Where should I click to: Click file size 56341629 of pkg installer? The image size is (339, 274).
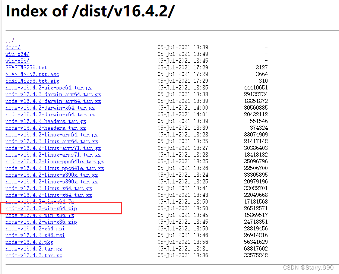(256, 242)
